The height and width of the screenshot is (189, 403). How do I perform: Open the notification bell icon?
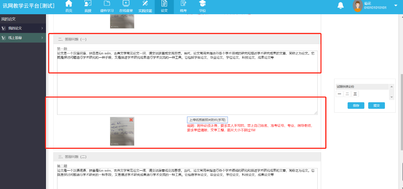340,5
